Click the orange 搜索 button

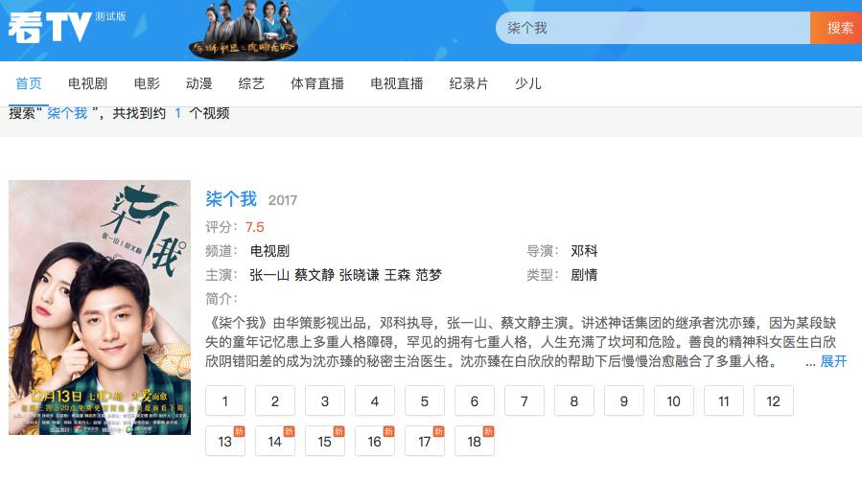pyautogui.click(x=836, y=28)
